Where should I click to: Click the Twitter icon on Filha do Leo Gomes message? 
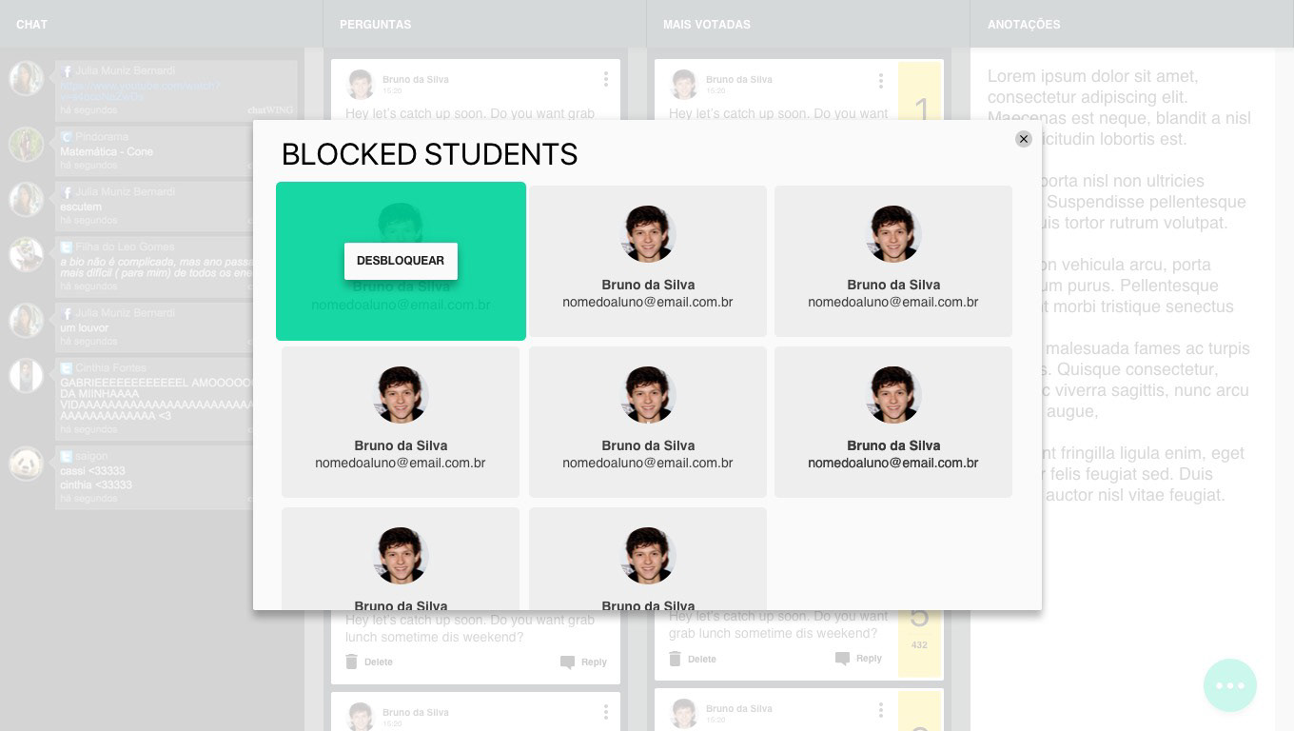[x=67, y=247]
